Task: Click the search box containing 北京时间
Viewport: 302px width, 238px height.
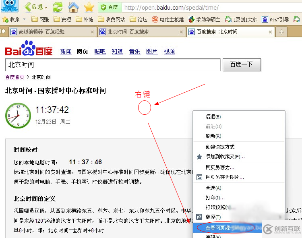Action: click(113, 65)
